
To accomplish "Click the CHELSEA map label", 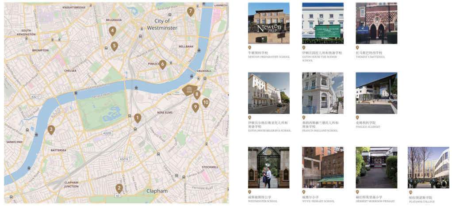I will [x=70, y=70].
